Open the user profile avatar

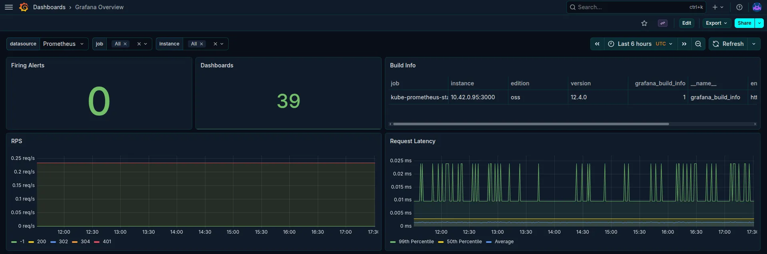pyautogui.click(x=757, y=7)
